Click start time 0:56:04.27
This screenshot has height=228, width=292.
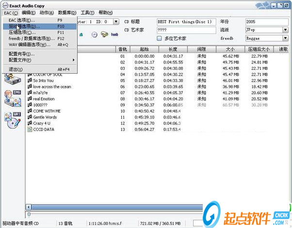[145, 129]
